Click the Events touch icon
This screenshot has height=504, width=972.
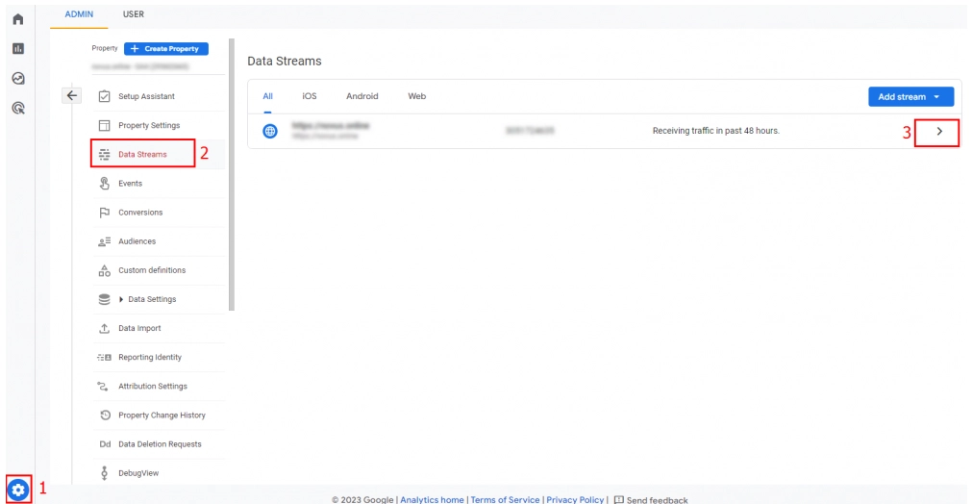[x=104, y=183]
